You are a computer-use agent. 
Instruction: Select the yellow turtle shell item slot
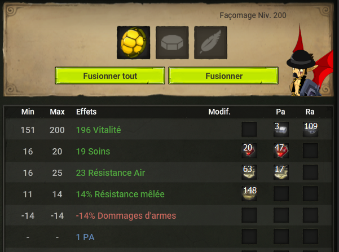tap(133, 43)
